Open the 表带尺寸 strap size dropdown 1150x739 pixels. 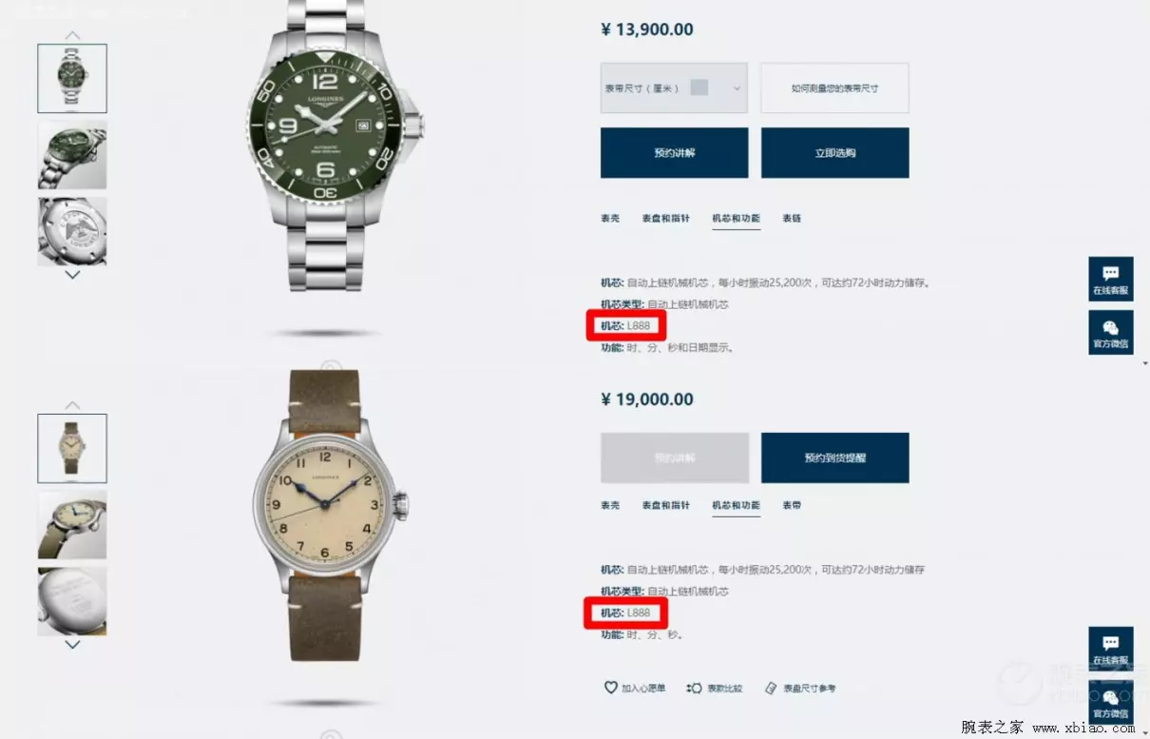pyautogui.click(x=674, y=88)
